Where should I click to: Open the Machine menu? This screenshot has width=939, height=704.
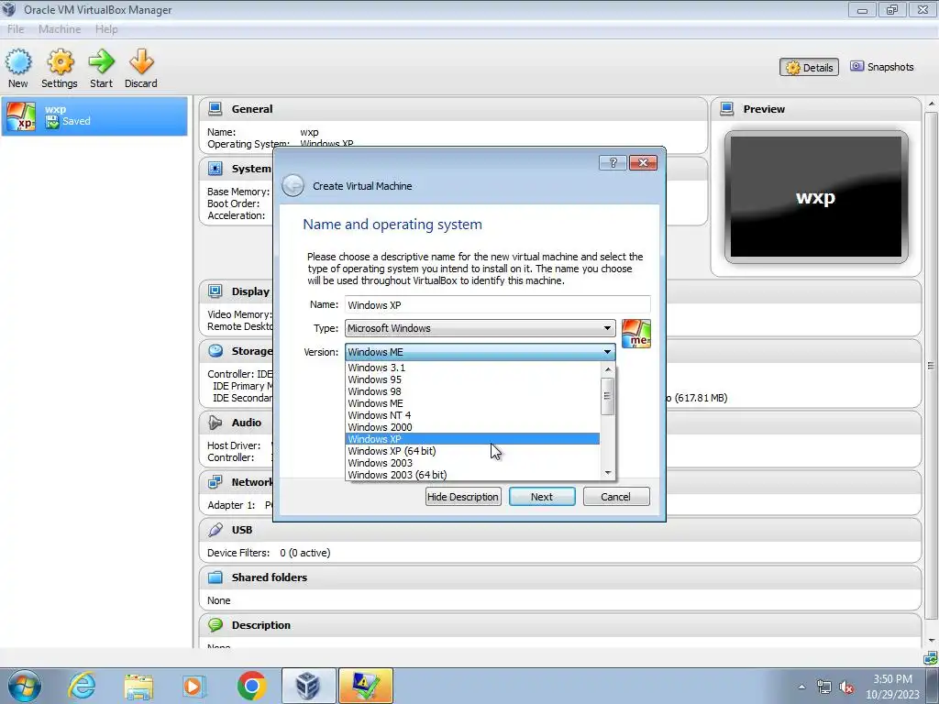pos(60,28)
